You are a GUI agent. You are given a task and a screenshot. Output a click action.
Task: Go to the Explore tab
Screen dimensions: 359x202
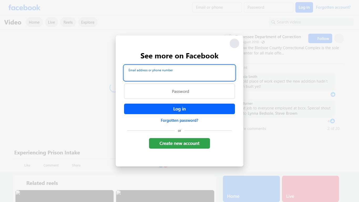pyautogui.click(x=88, y=22)
